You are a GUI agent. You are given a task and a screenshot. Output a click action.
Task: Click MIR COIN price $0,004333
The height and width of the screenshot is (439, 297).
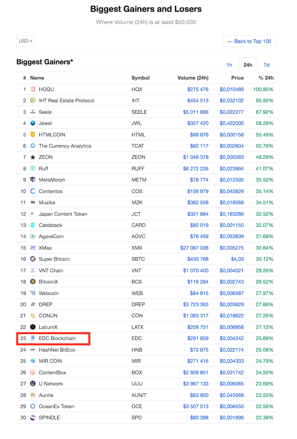232,361
